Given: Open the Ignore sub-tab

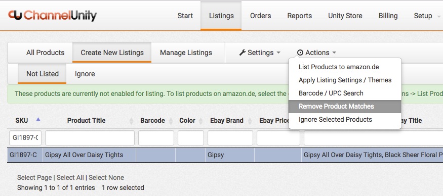Looking at the screenshot, I should [85, 74].
